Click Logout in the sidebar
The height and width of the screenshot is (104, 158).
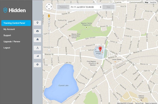click(7, 48)
